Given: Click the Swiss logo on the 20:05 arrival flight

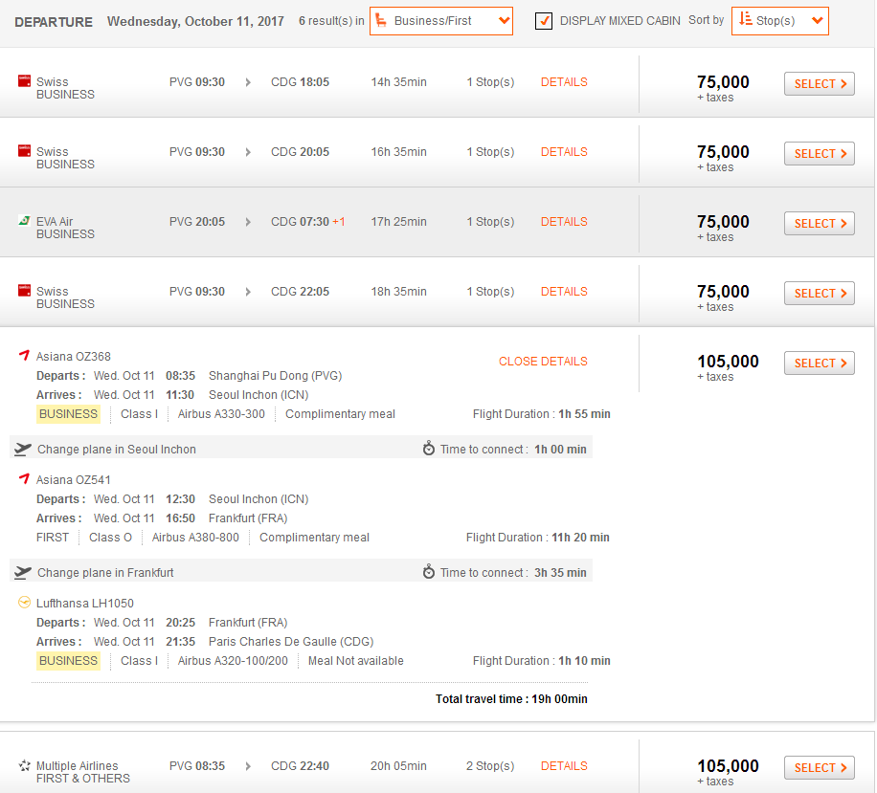Looking at the screenshot, I should click(x=24, y=151).
